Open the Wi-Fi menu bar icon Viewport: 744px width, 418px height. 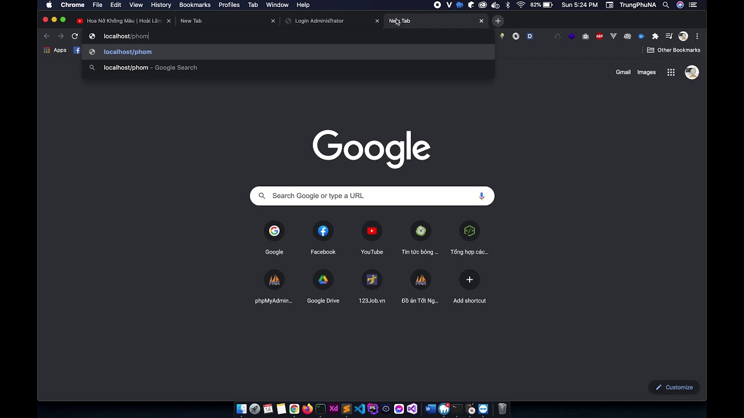point(521,5)
